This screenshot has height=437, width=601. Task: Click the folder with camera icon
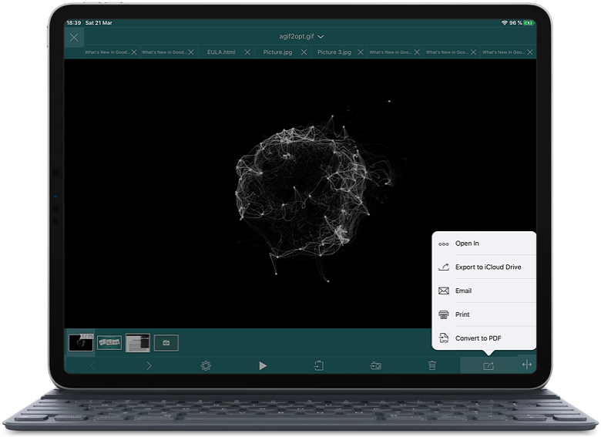(x=376, y=366)
